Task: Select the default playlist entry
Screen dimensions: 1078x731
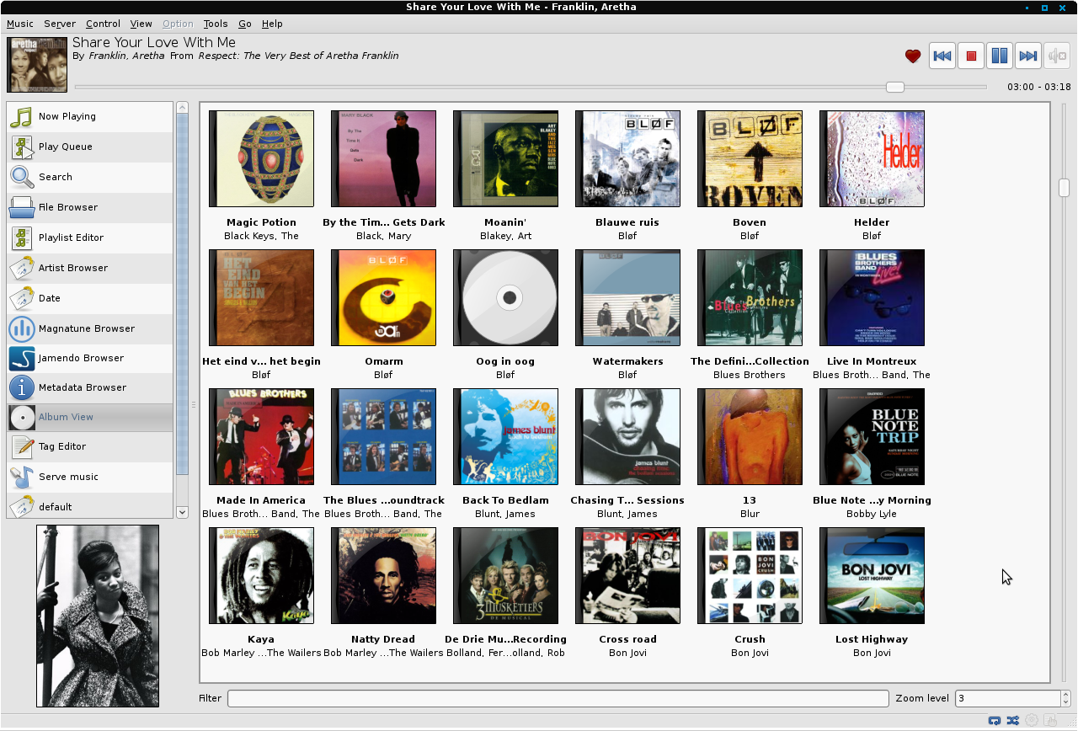Action: [89, 506]
